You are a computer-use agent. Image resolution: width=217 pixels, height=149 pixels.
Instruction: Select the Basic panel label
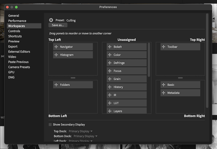pos(171,85)
